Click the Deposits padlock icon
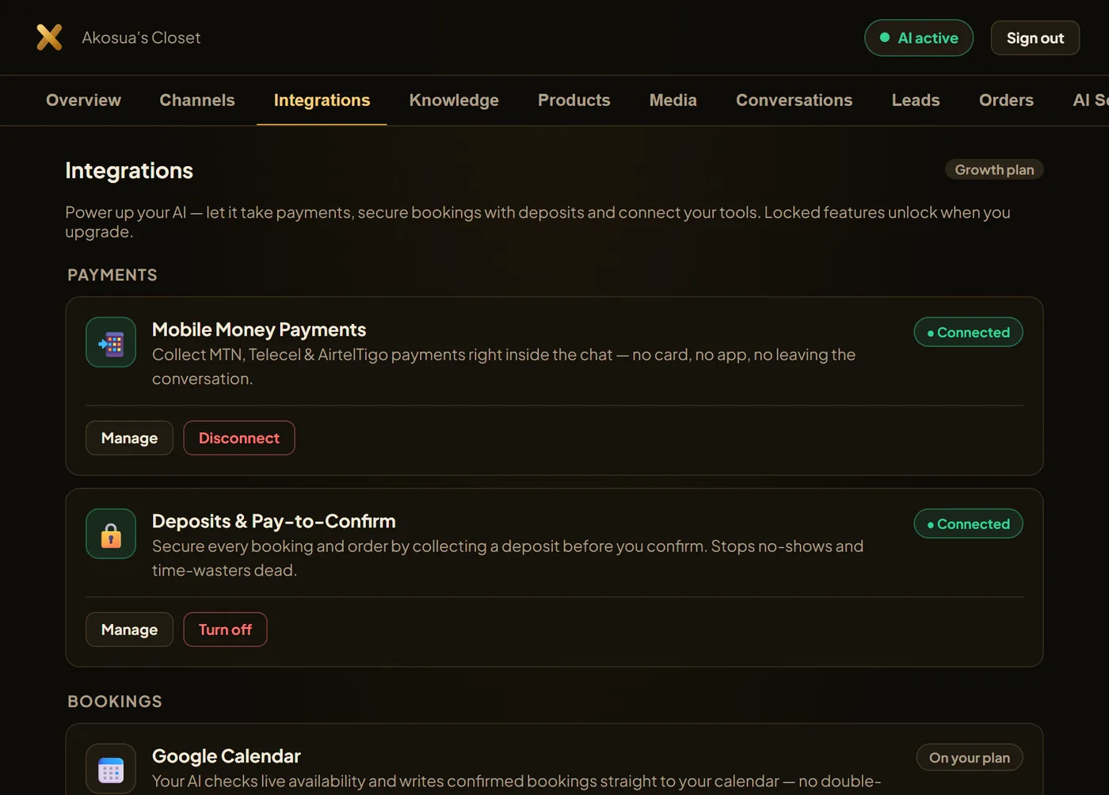Screen dimensions: 1109x795 tap(111, 534)
